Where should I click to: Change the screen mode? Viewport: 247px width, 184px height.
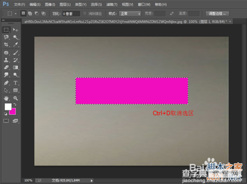pos(15,121)
